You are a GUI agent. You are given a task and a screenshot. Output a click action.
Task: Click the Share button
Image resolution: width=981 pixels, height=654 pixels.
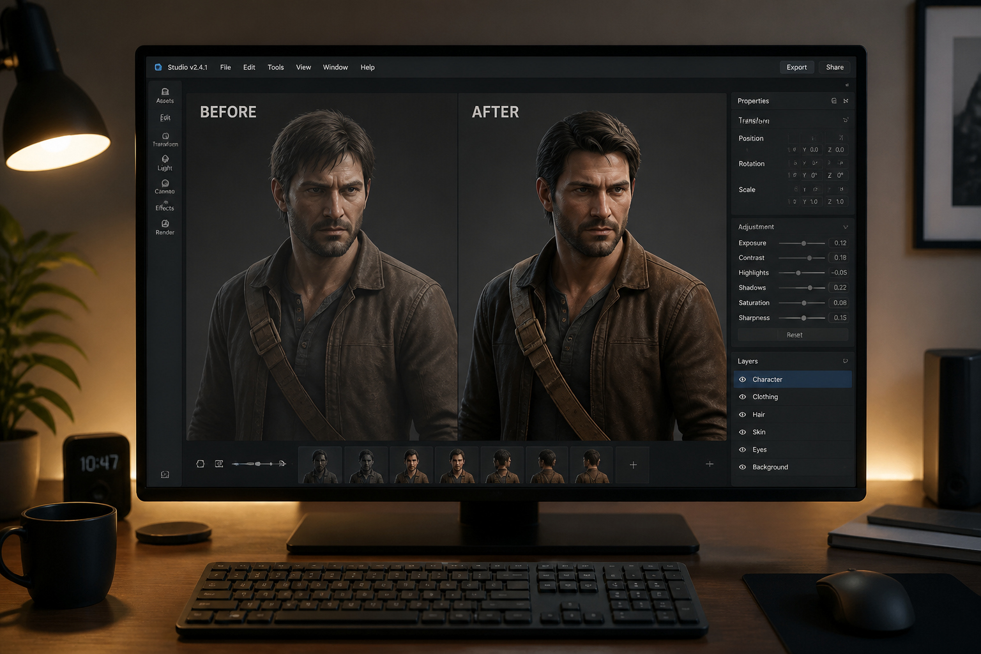[x=835, y=67]
